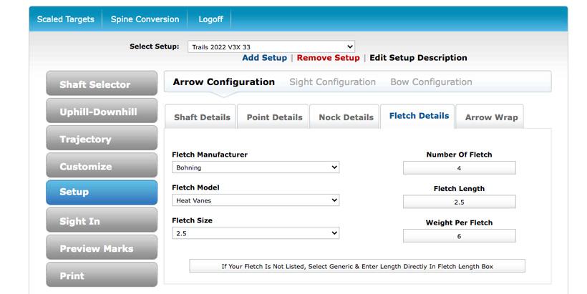587x294 pixels.
Task: Open the Scaled Targets menu item
Action: click(x=66, y=19)
